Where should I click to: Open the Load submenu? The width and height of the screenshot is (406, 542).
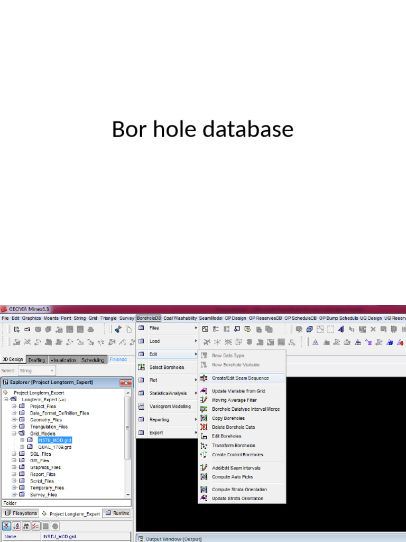click(168, 341)
